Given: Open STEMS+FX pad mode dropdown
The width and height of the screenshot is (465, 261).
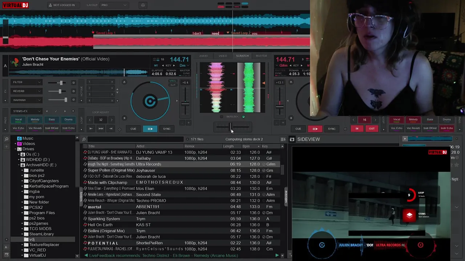Looking at the screenshot, I should [x=26, y=111].
